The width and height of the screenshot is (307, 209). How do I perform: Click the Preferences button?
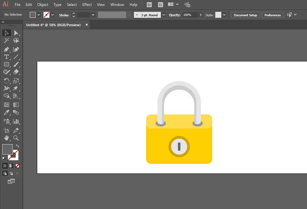[272, 15]
